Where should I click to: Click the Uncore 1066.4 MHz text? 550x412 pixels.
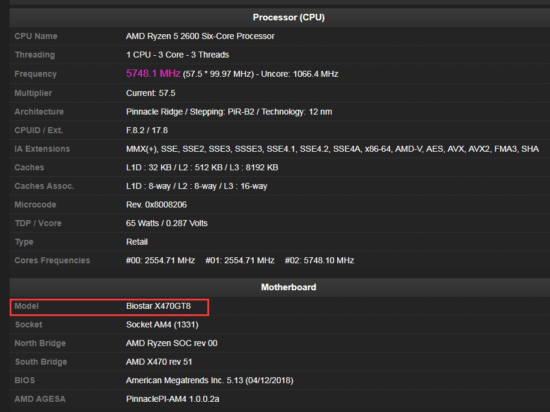click(x=299, y=74)
